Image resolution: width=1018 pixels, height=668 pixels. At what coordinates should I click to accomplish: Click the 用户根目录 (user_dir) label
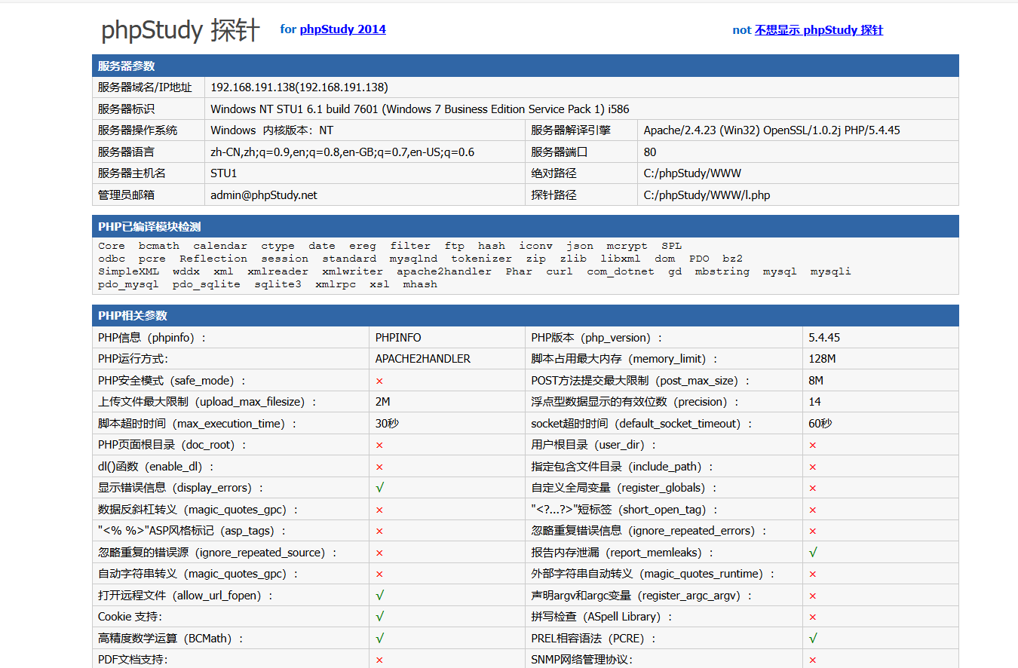[x=594, y=445]
